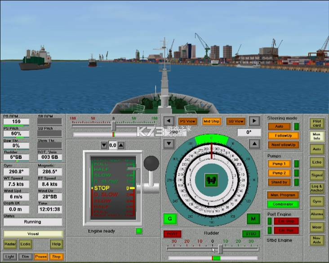
Task: Select the green G gyro compass button
Action: pos(170,218)
